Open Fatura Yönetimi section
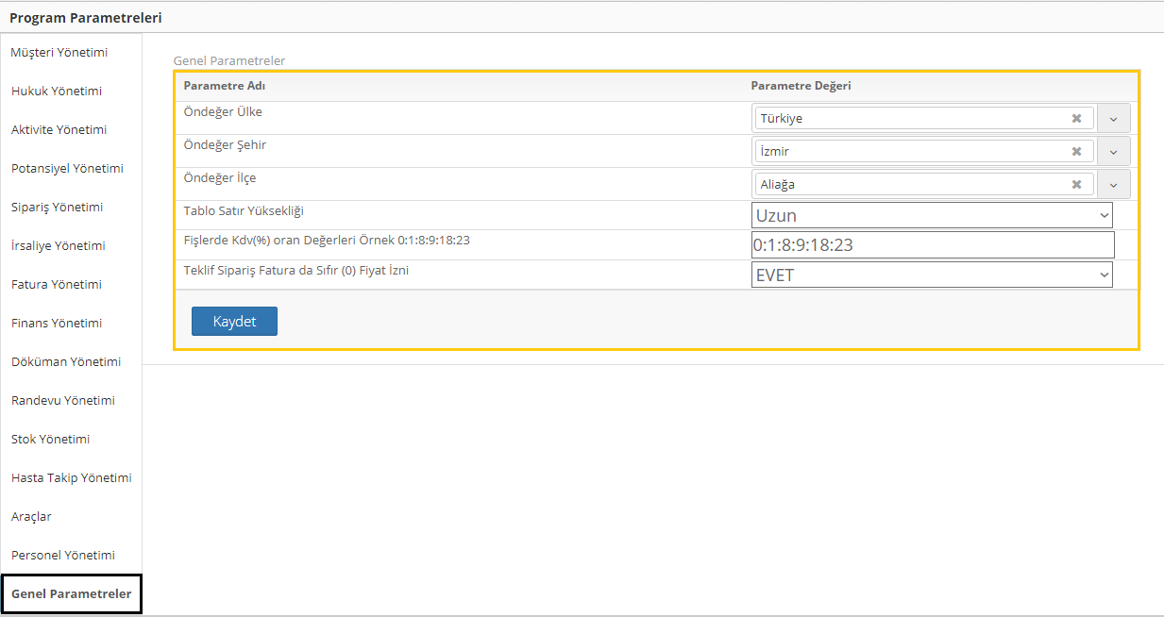The height and width of the screenshot is (617, 1164). point(57,285)
